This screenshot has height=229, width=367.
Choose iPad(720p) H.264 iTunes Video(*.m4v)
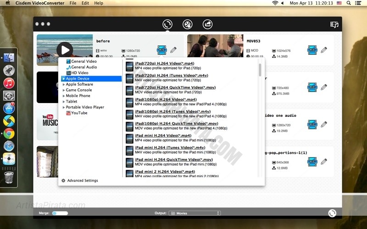172,75
